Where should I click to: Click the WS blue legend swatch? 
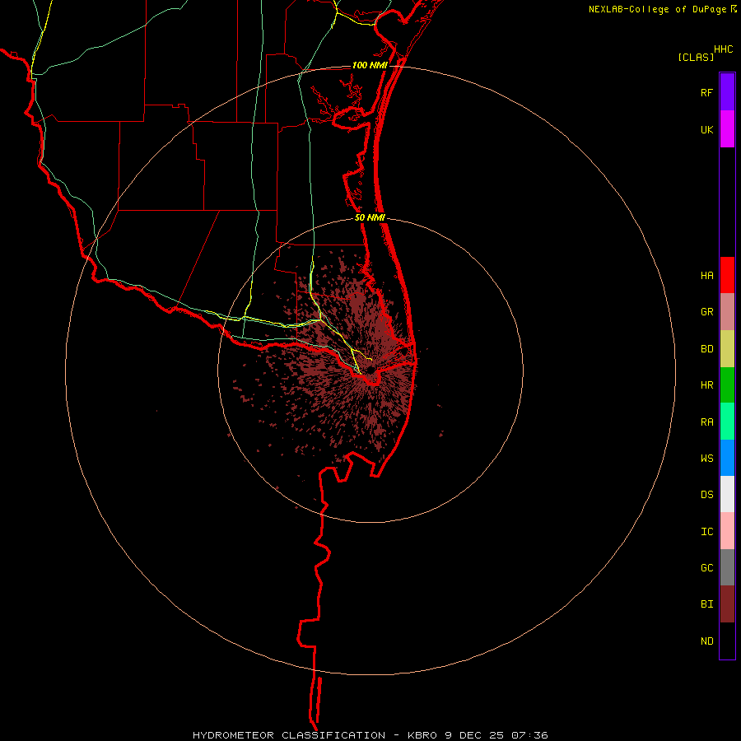pos(727,458)
